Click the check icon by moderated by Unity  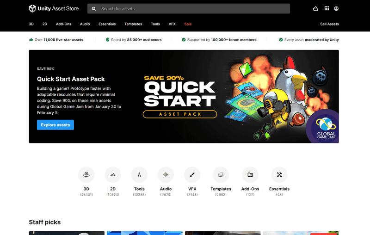point(281,40)
